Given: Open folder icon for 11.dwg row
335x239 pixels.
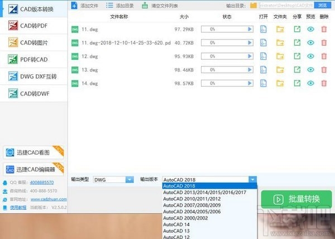Looking at the screenshot, I should coord(280,29).
